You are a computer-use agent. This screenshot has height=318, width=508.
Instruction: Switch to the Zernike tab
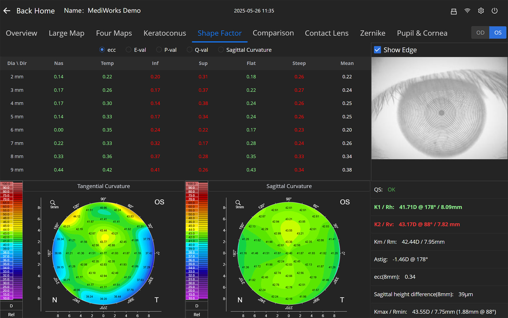coord(373,33)
